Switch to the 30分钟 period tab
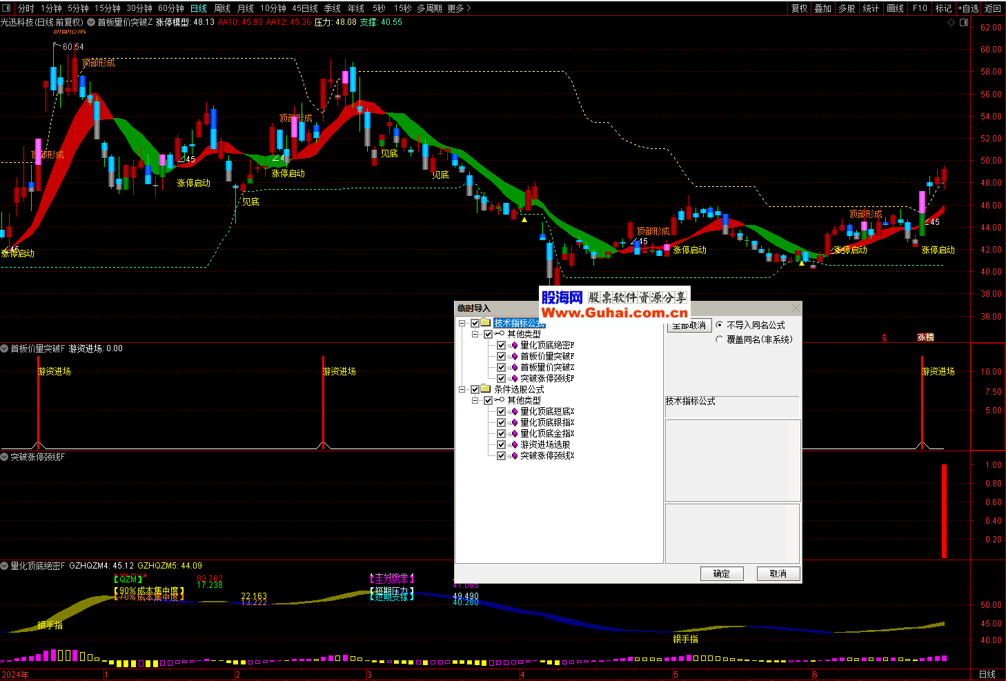 coord(139,8)
